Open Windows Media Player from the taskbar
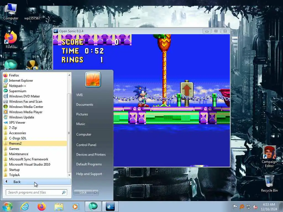Viewport: 283px width, 212px height. pos(75,206)
